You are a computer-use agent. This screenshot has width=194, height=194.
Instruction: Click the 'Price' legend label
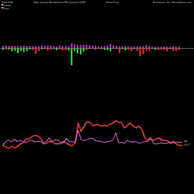click(6, 9)
